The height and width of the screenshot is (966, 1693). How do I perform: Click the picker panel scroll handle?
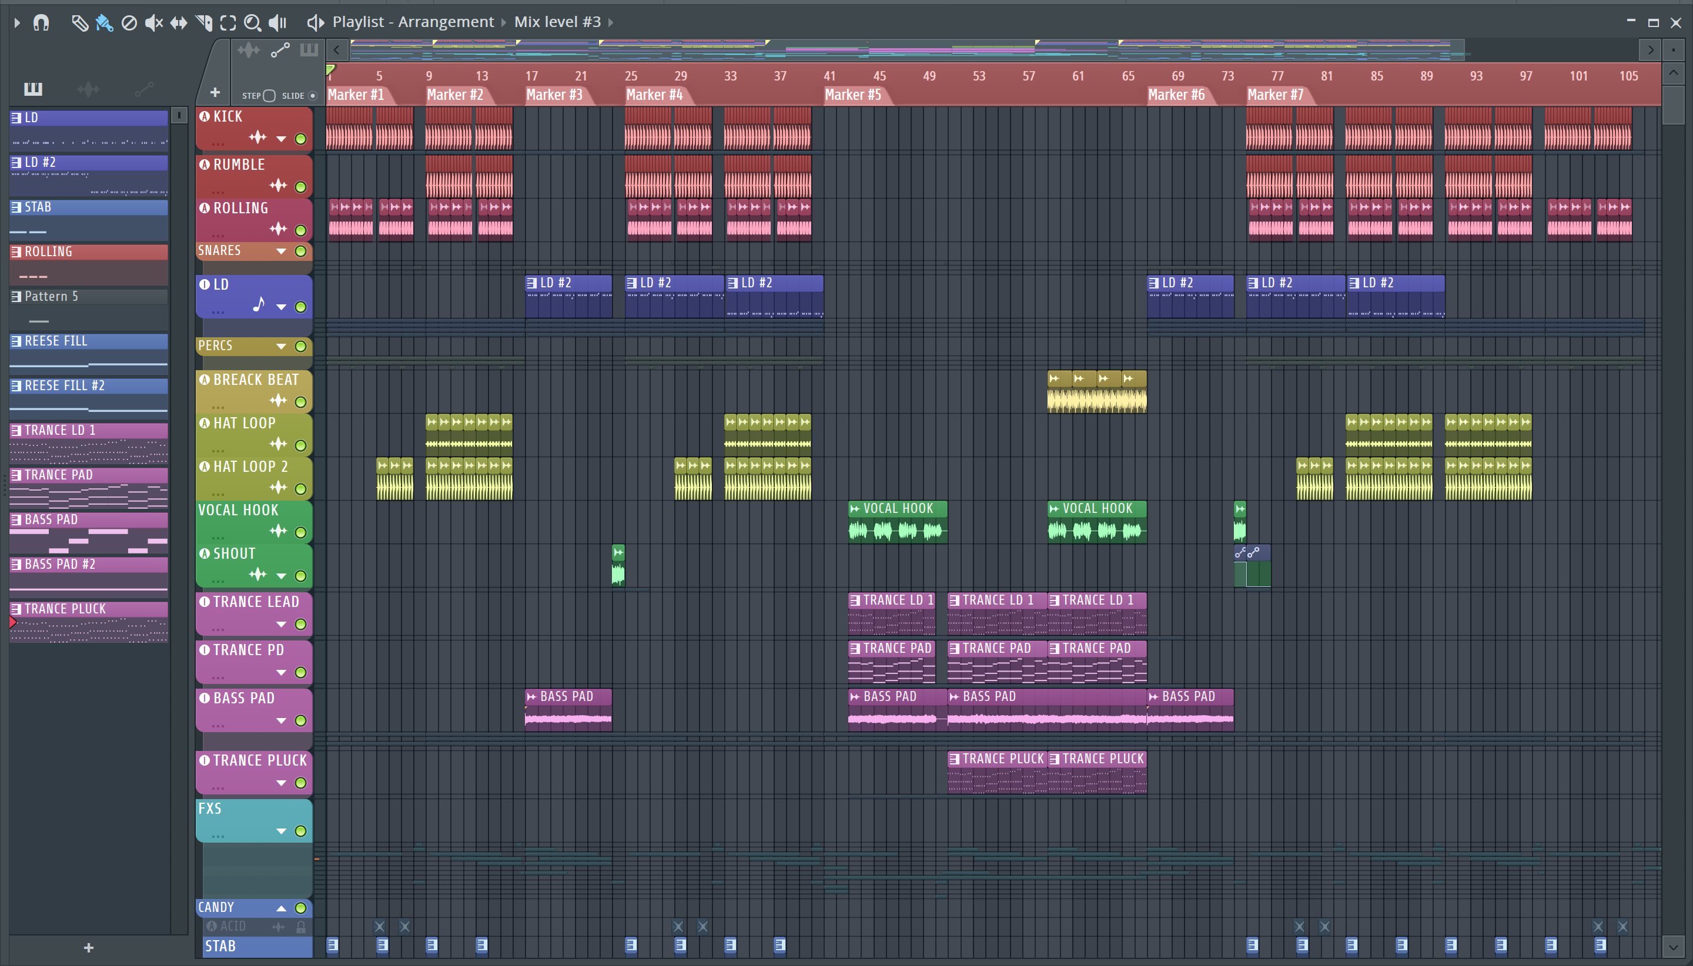[179, 115]
